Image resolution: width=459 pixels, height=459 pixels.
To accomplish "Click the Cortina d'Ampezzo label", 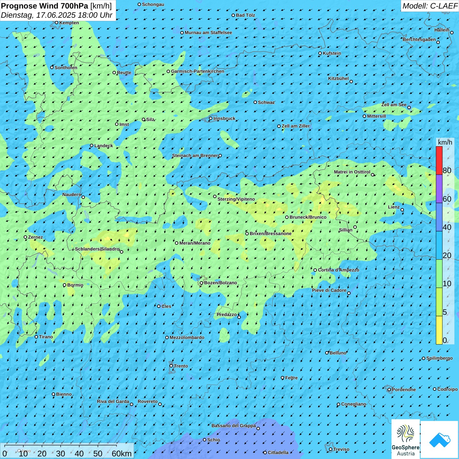I will tap(338, 270).
